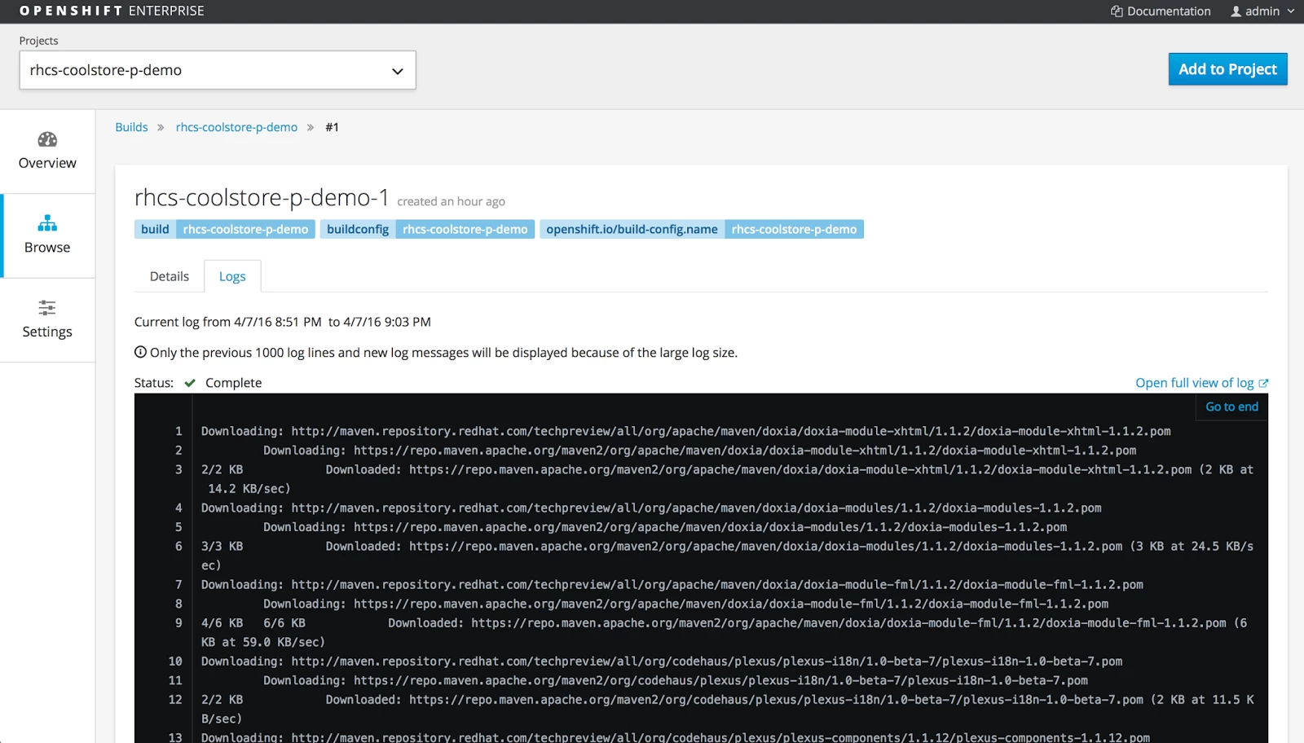Click the OpenShift Enterprise logo
1304x743 pixels.
(112, 11)
